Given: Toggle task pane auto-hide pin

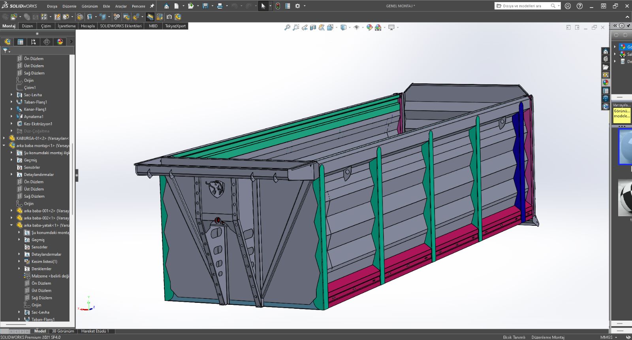Looking at the screenshot, I should click(x=628, y=26).
